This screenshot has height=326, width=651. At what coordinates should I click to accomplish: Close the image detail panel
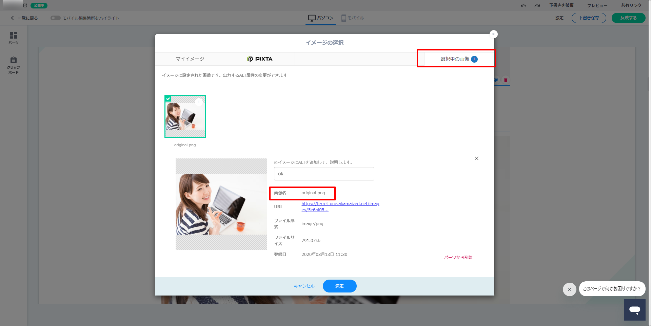click(x=476, y=158)
